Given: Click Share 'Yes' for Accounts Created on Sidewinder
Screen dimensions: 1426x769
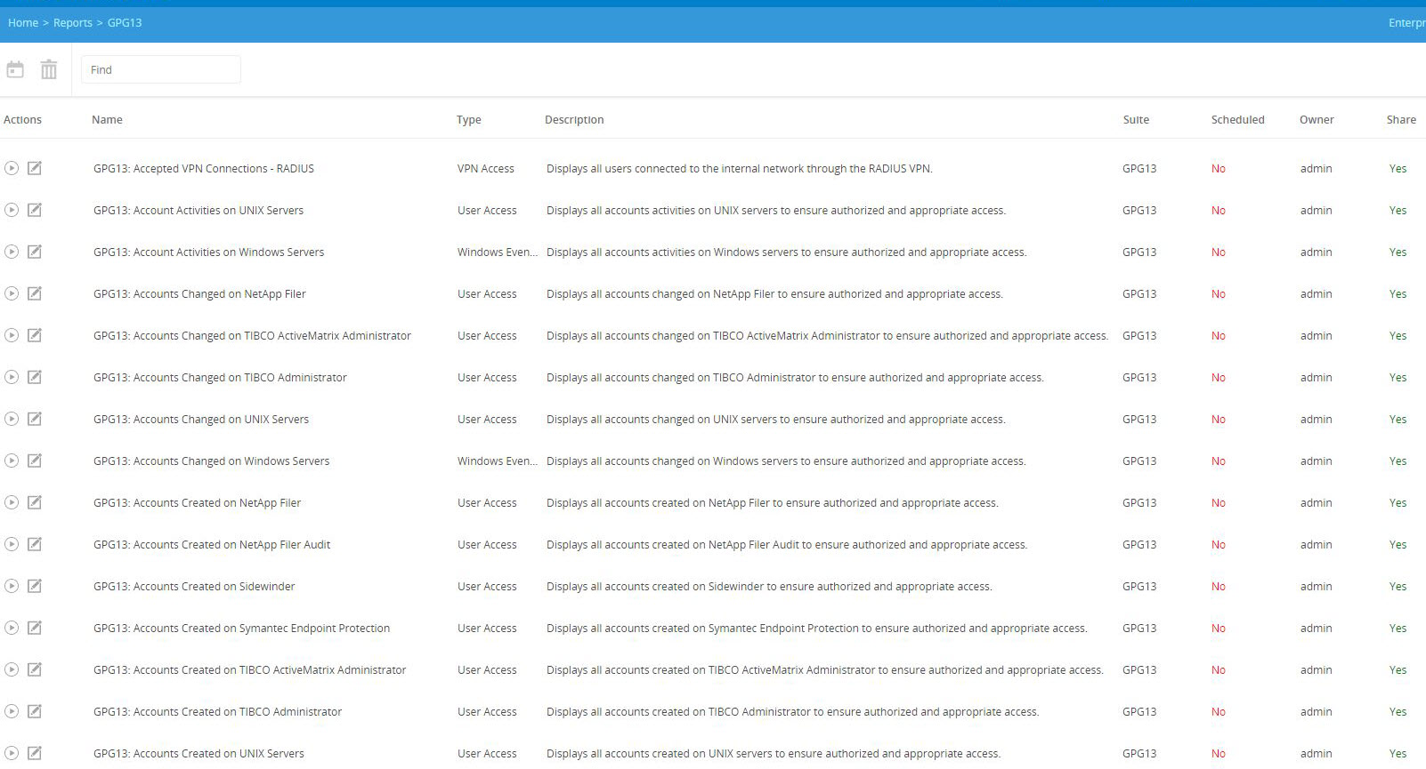Looking at the screenshot, I should tap(1398, 587).
